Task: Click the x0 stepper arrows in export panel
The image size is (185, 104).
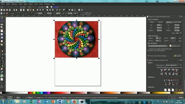Action: 162,25
